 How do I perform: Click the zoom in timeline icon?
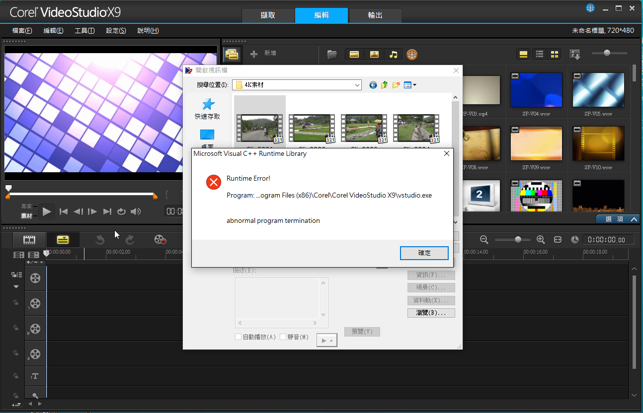(541, 240)
